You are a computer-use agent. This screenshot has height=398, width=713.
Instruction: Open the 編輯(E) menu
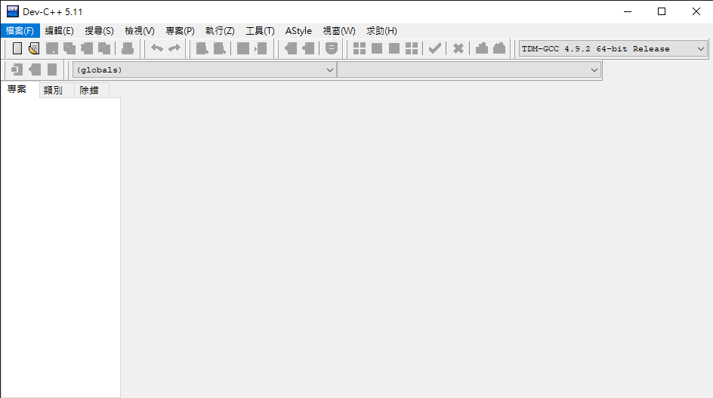[59, 30]
